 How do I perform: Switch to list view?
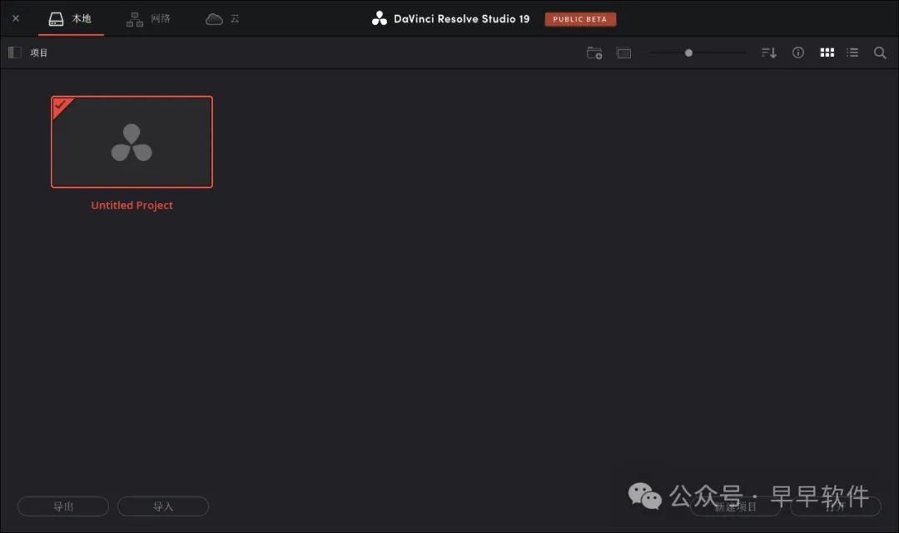[x=852, y=52]
